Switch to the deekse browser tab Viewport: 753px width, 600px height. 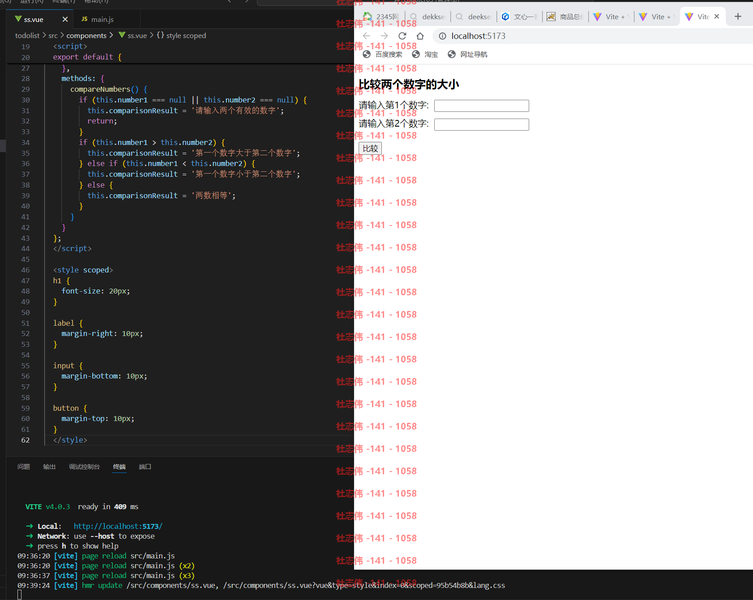(x=474, y=17)
